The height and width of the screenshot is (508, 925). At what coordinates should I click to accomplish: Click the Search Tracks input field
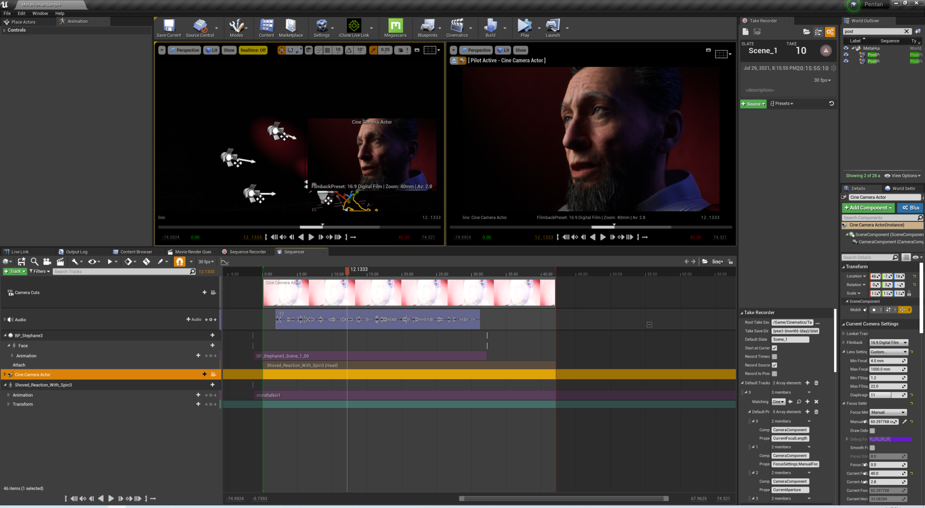[124, 271]
